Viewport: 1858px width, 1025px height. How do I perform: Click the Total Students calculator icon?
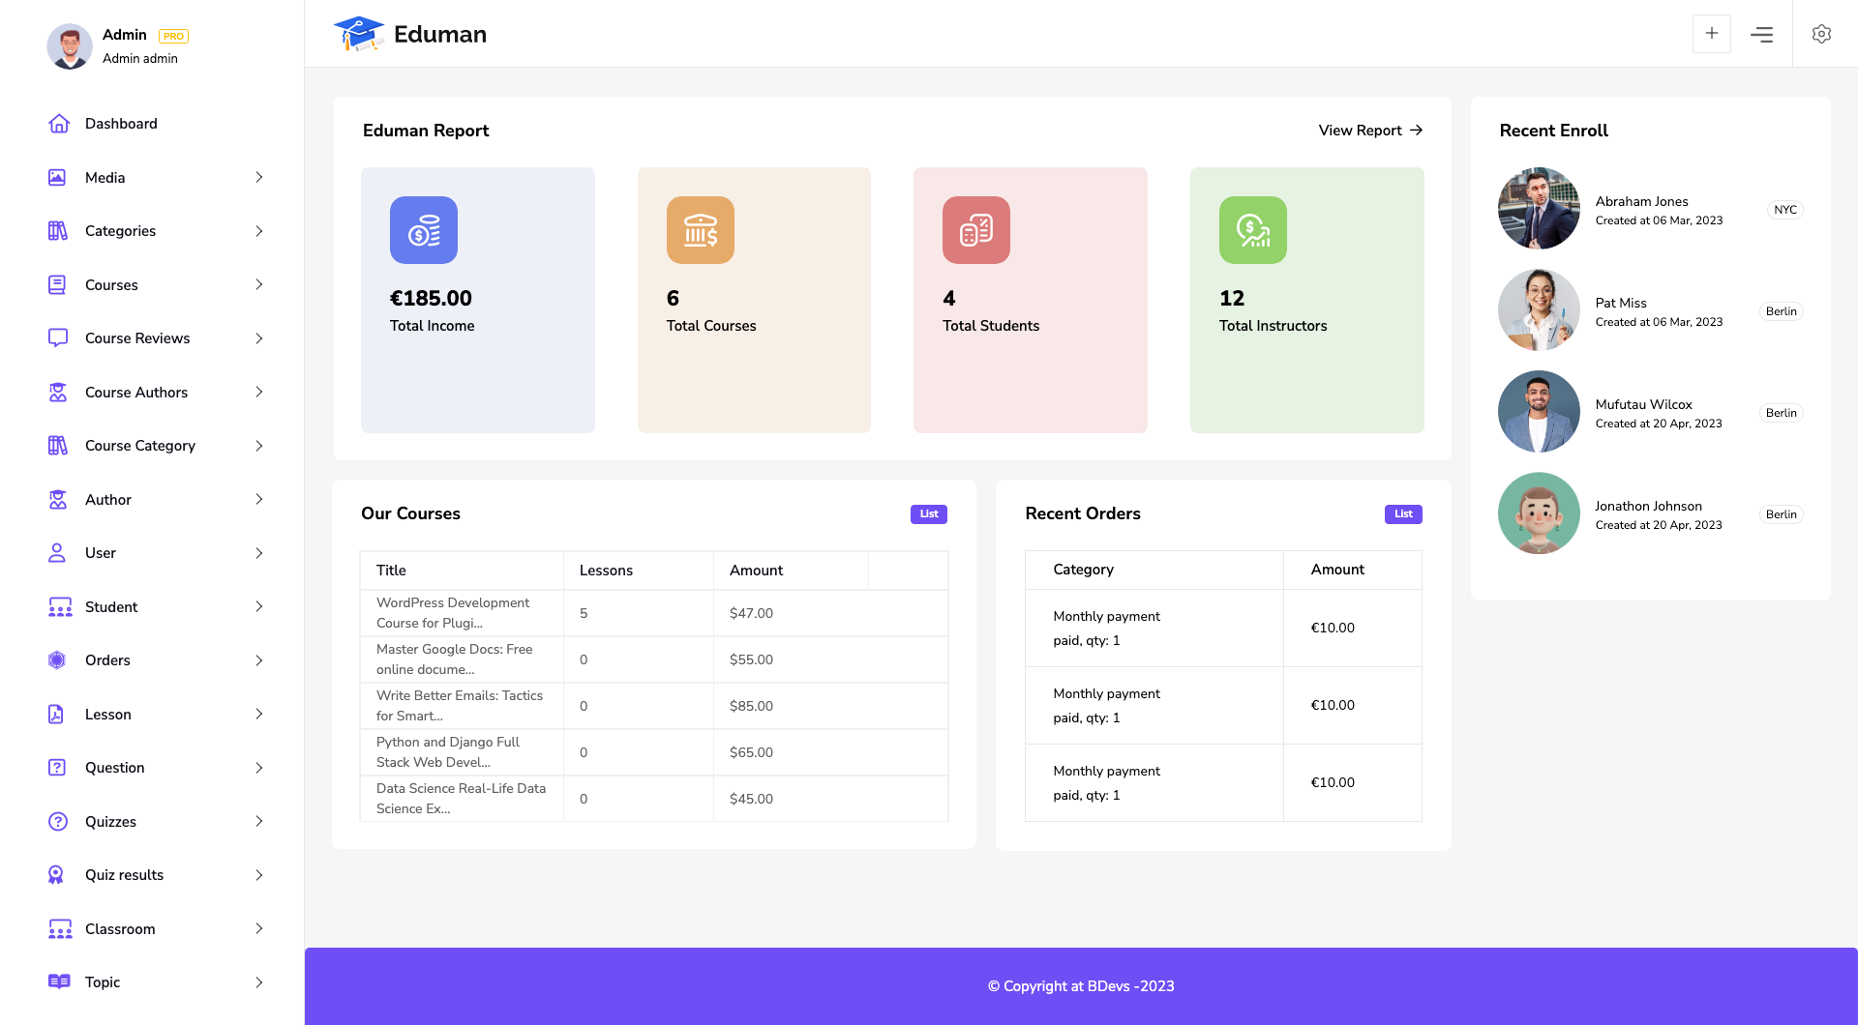click(x=975, y=230)
